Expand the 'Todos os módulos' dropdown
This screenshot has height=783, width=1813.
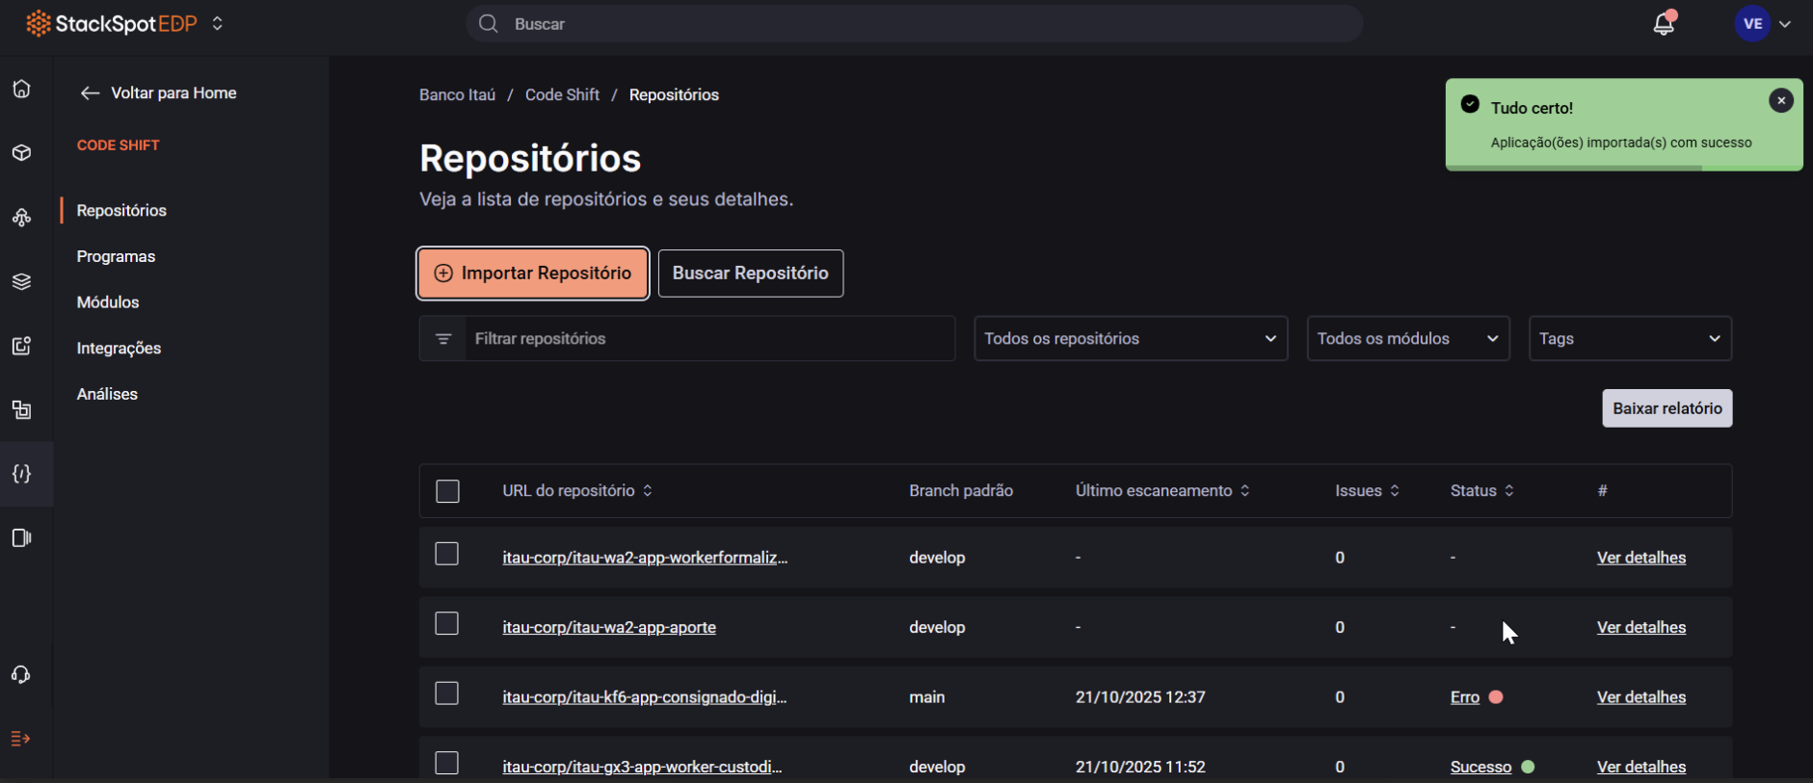point(1407,339)
